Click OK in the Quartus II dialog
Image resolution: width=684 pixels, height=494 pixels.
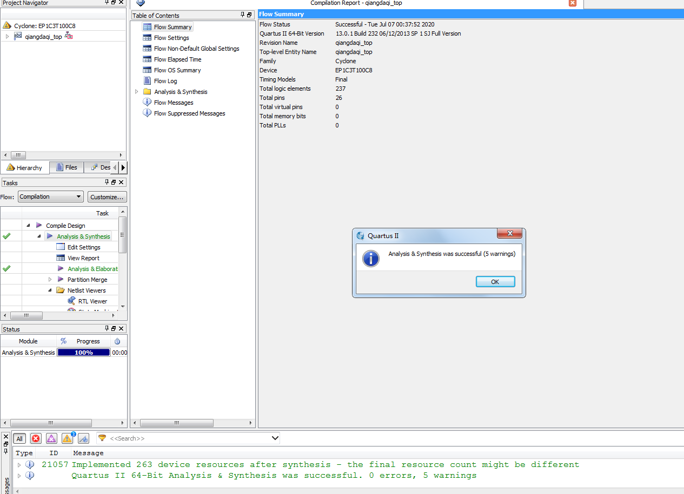(495, 281)
